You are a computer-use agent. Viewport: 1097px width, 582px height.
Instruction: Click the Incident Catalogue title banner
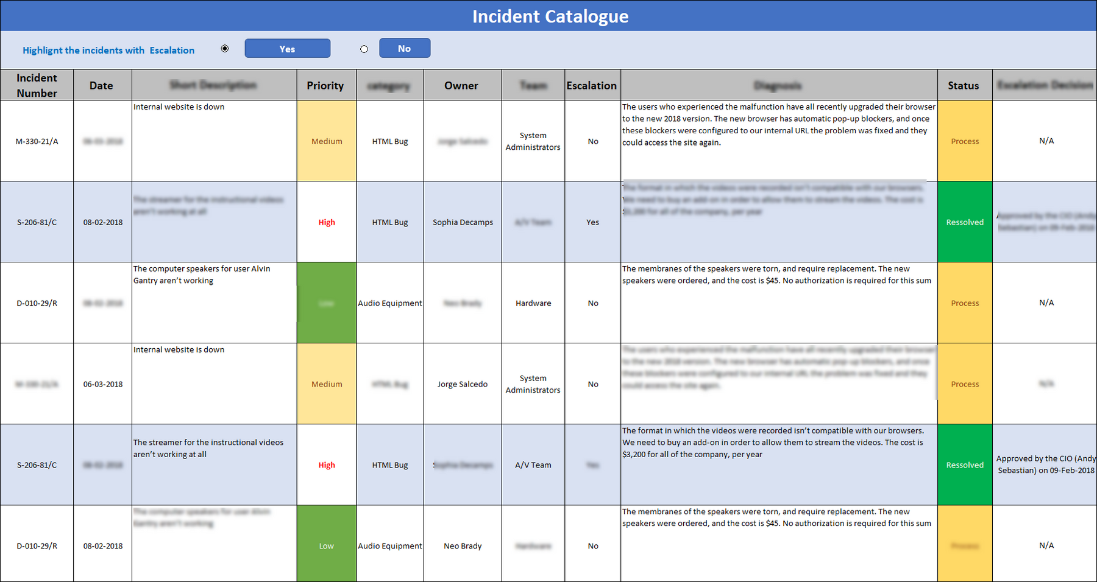tap(548, 16)
